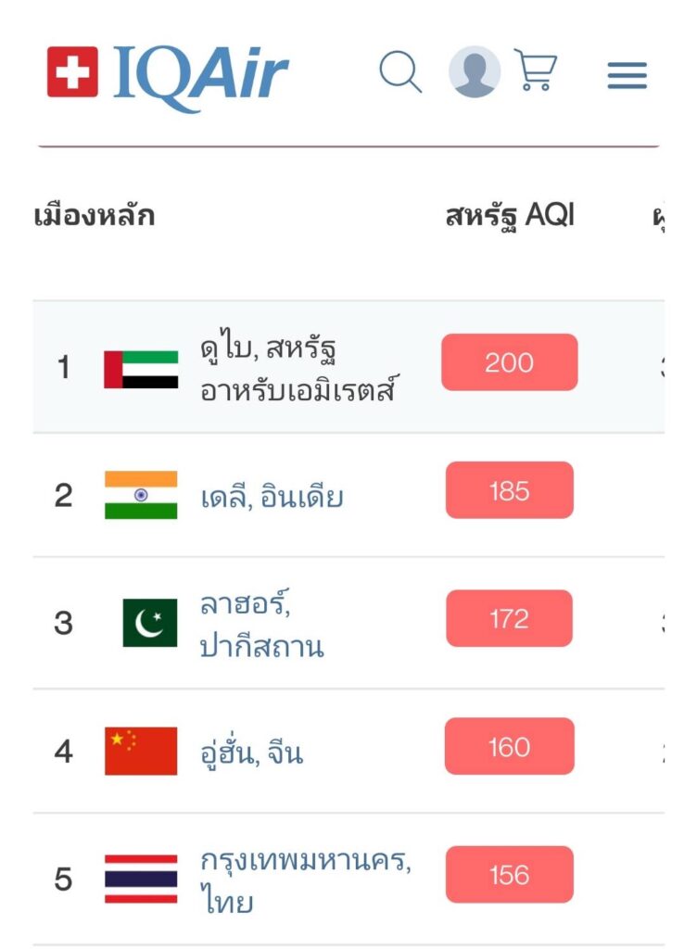Image resolution: width=697 pixels, height=949 pixels.
Task: Open the ดูไบ, สหรัฐอาหรับเอมิเรตส์ link
Action: (x=297, y=370)
